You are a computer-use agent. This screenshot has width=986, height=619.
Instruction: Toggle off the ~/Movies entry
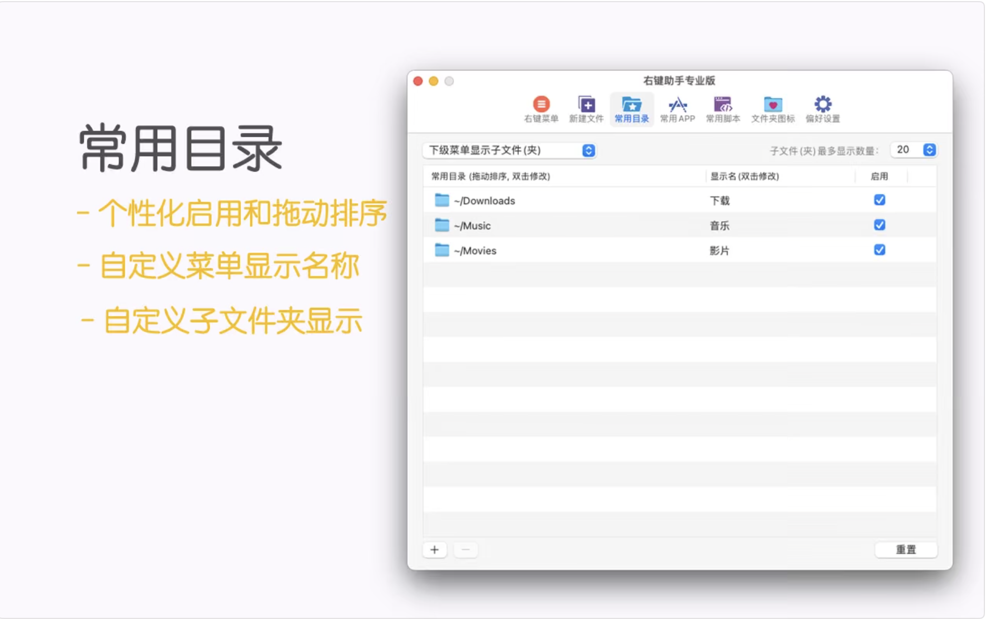pos(879,250)
